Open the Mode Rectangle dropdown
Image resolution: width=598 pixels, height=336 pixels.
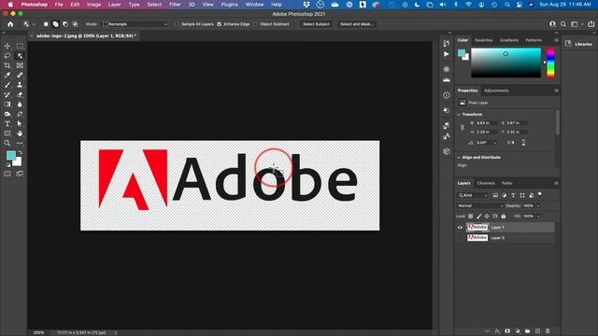click(135, 24)
